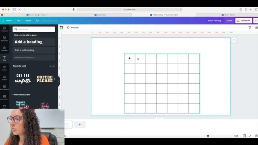Open a new Safari tab with plus
This screenshot has width=258, height=145.
tap(251, 10)
